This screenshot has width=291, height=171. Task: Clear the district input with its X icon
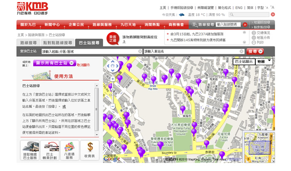pos(140,51)
